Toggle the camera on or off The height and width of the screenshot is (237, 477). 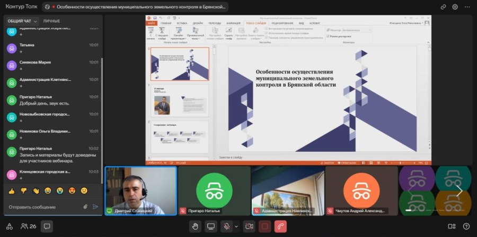249,226
